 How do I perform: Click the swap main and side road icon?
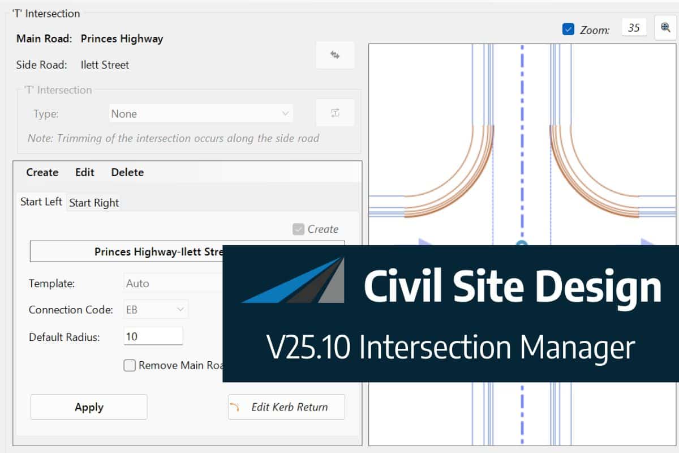click(x=335, y=55)
